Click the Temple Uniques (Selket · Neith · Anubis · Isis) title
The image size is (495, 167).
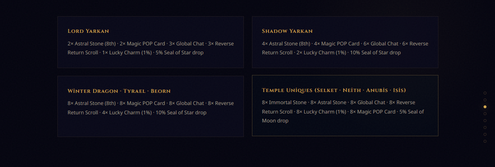(x=334, y=90)
